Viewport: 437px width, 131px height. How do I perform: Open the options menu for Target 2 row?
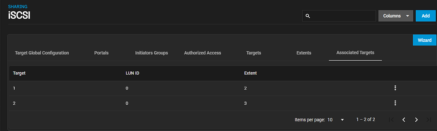pyautogui.click(x=395, y=103)
